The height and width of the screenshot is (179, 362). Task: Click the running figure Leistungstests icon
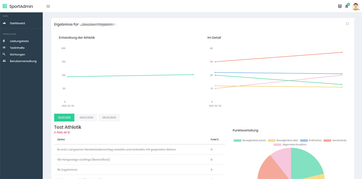tap(4, 41)
